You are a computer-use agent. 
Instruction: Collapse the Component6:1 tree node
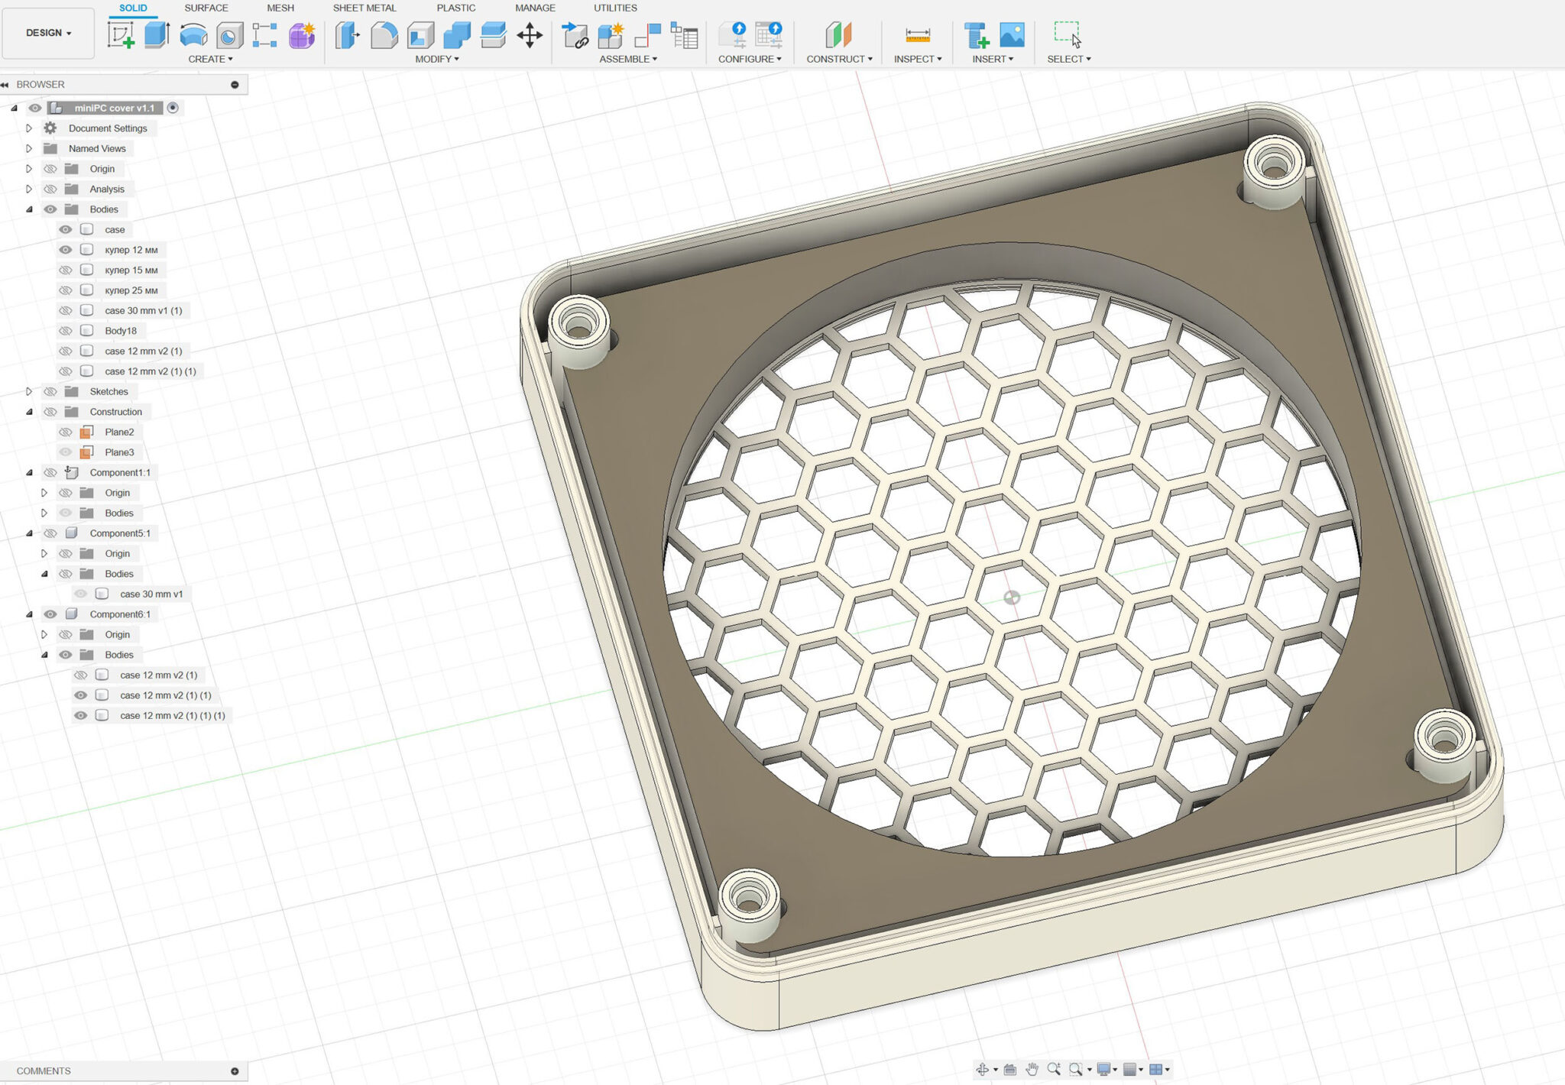click(x=29, y=614)
